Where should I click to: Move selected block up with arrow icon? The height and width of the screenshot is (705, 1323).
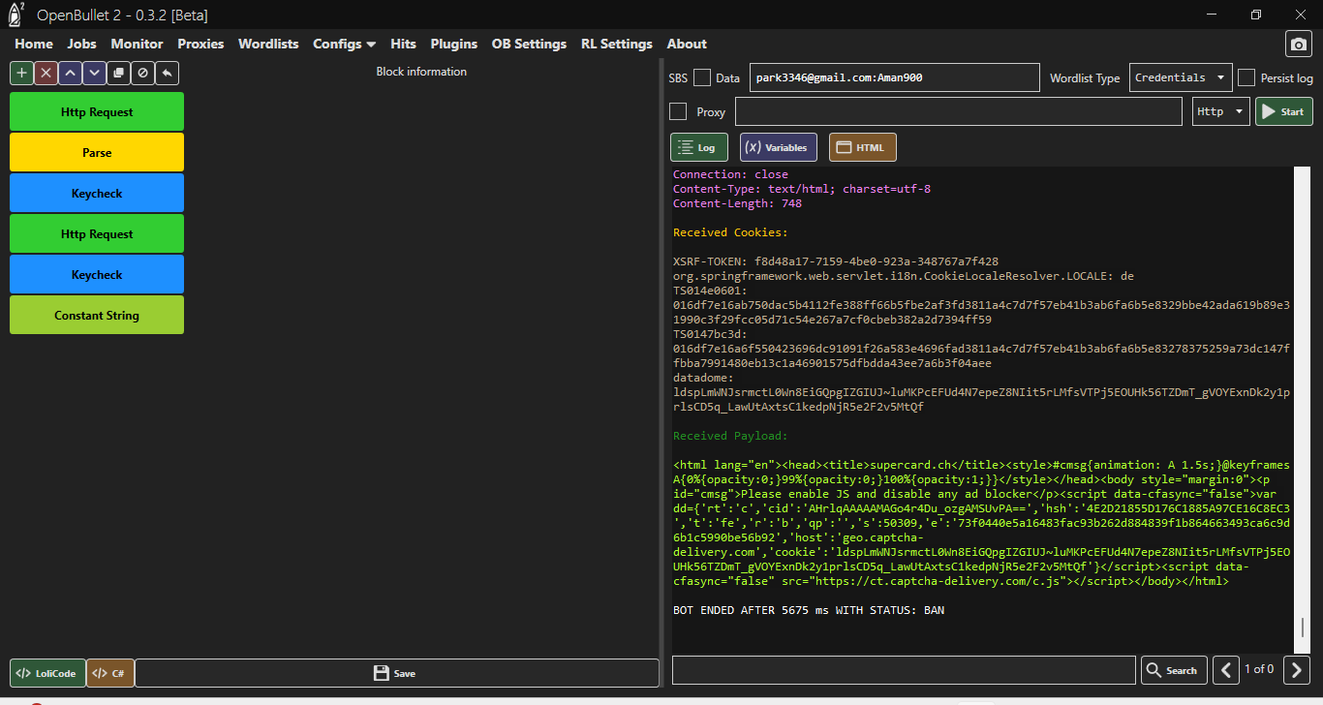(x=70, y=73)
